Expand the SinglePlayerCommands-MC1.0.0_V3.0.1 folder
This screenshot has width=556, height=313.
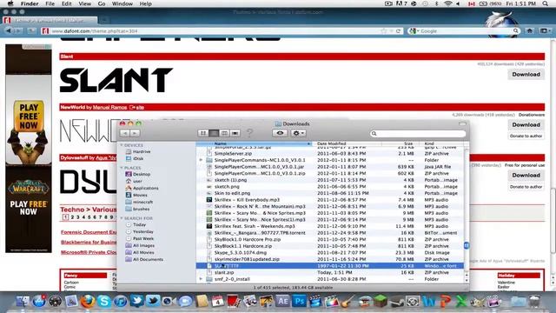click(201, 160)
